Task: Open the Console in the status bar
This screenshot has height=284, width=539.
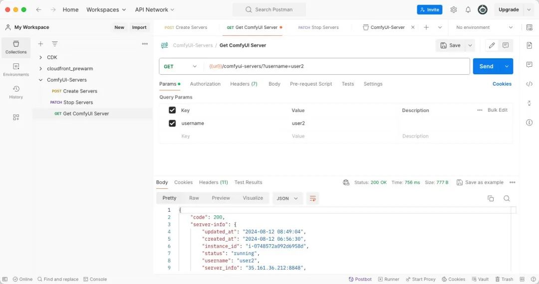Action: click(95, 279)
